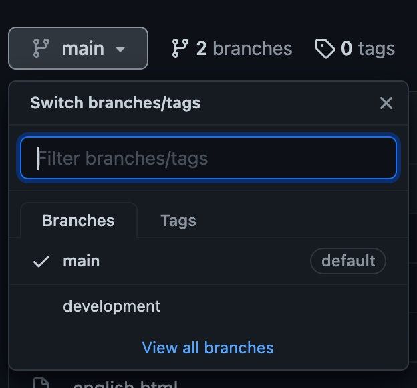Click the tag icon beside 0 tags
Image resolution: width=417 pixels, height=388 pixels.
coord(325,49)
